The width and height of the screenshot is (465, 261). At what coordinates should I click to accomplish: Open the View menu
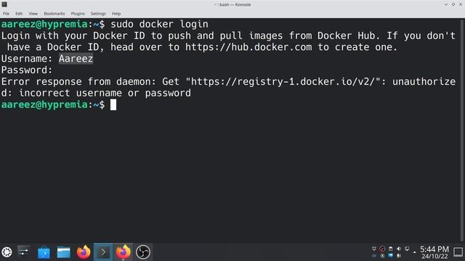33,14
